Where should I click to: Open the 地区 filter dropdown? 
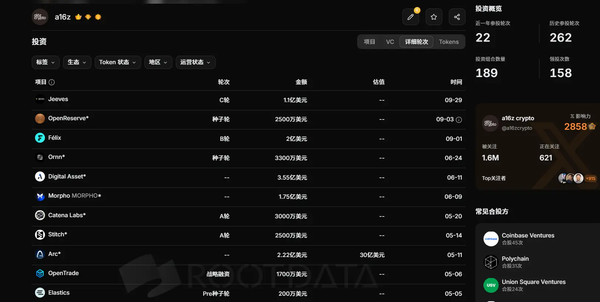pos(158,62)
